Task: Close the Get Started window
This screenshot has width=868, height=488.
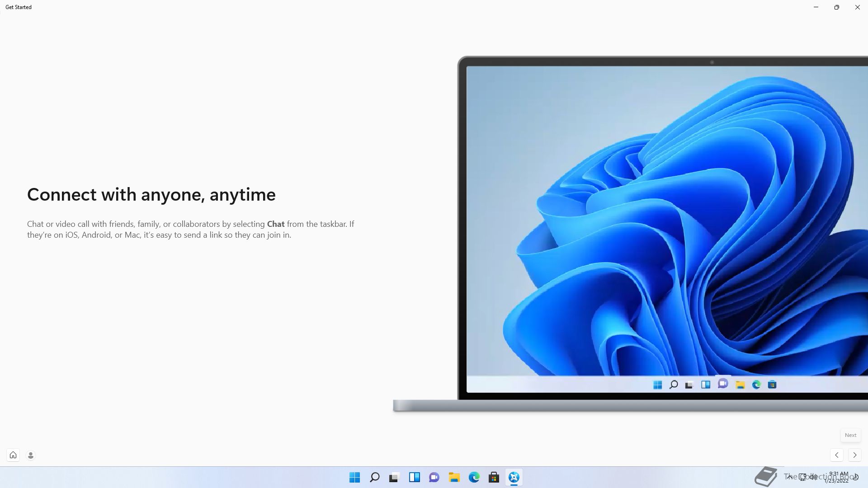Action: [x=858, y=7]
